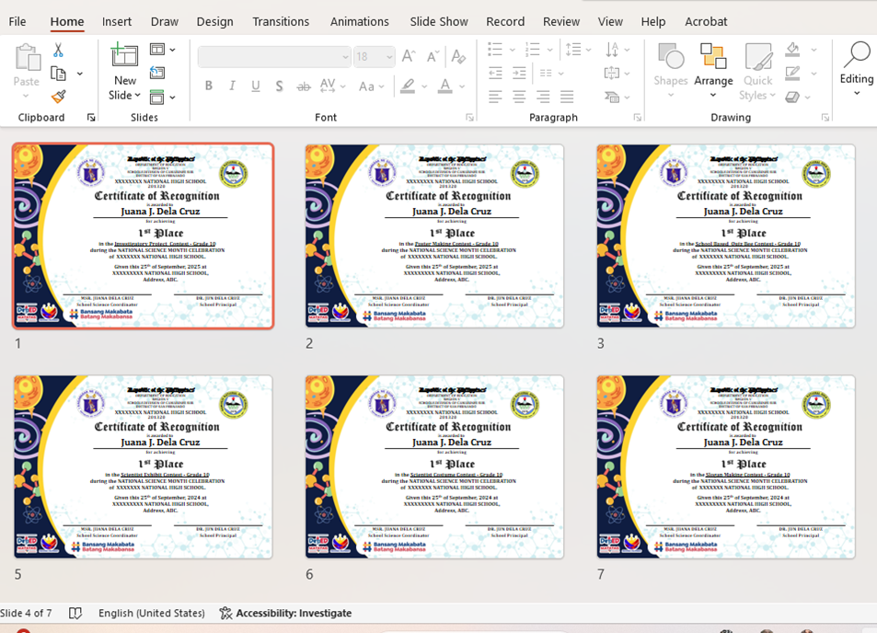877x633 pixels.
Task: Expand the font size dropdown
Action: 388,57
